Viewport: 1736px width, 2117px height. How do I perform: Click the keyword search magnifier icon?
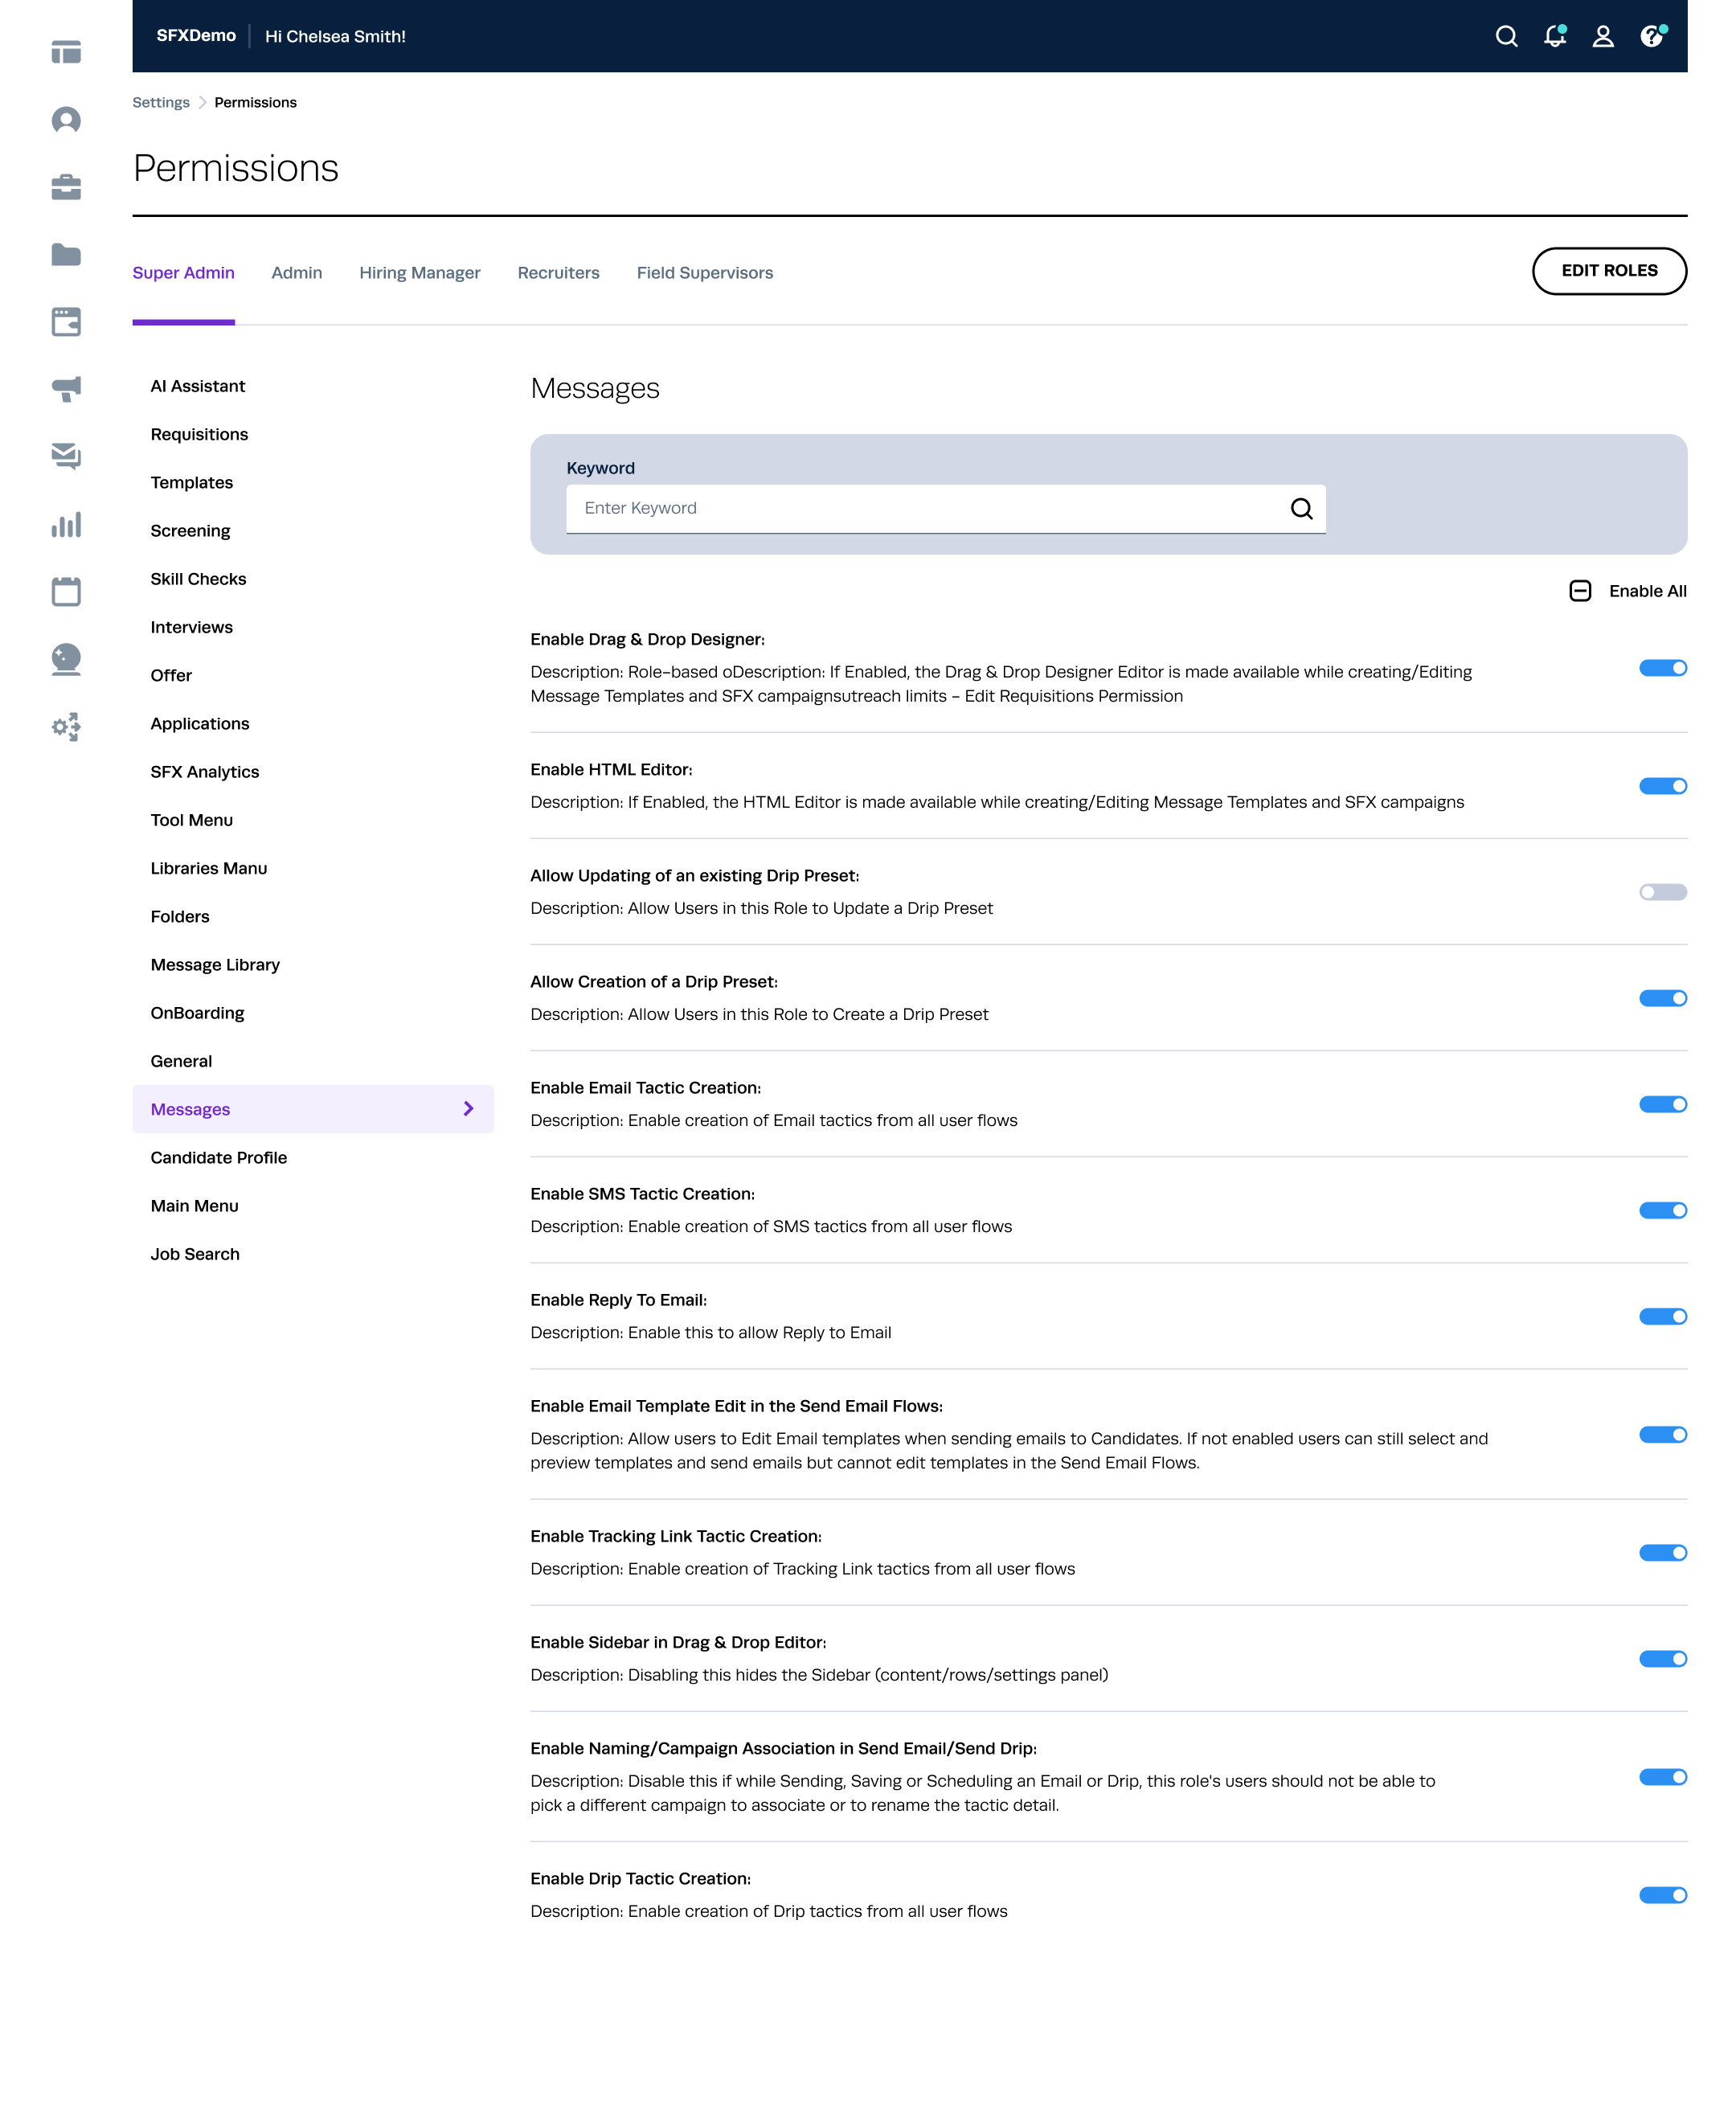1301,509
